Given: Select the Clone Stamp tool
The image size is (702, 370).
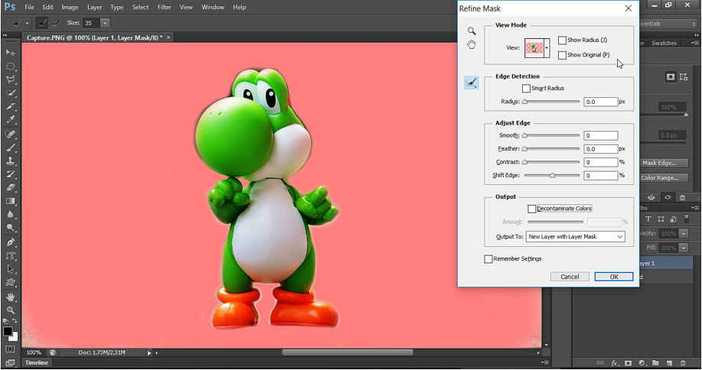Looking at the screenshot, I should pos(10,161).
